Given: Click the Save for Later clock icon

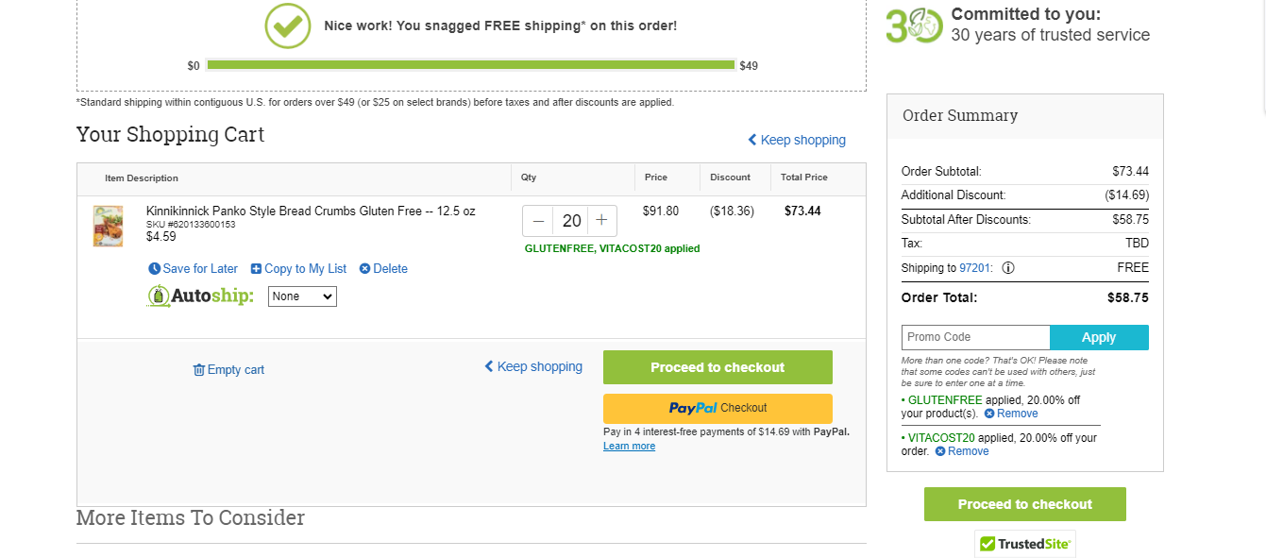Looking at the screenshot, I should (155, 269).
